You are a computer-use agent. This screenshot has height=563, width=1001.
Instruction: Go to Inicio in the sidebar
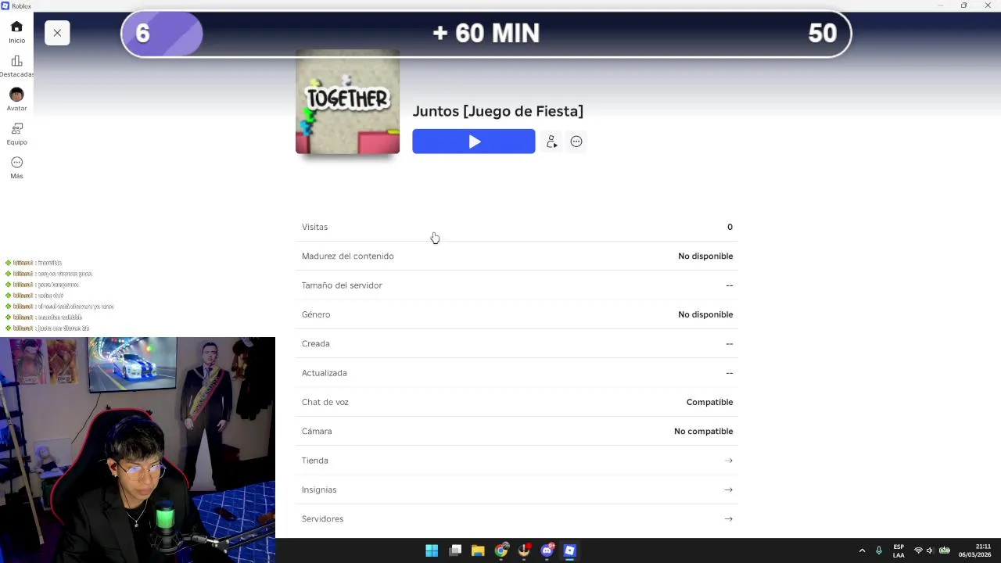(x=16, y=32)
